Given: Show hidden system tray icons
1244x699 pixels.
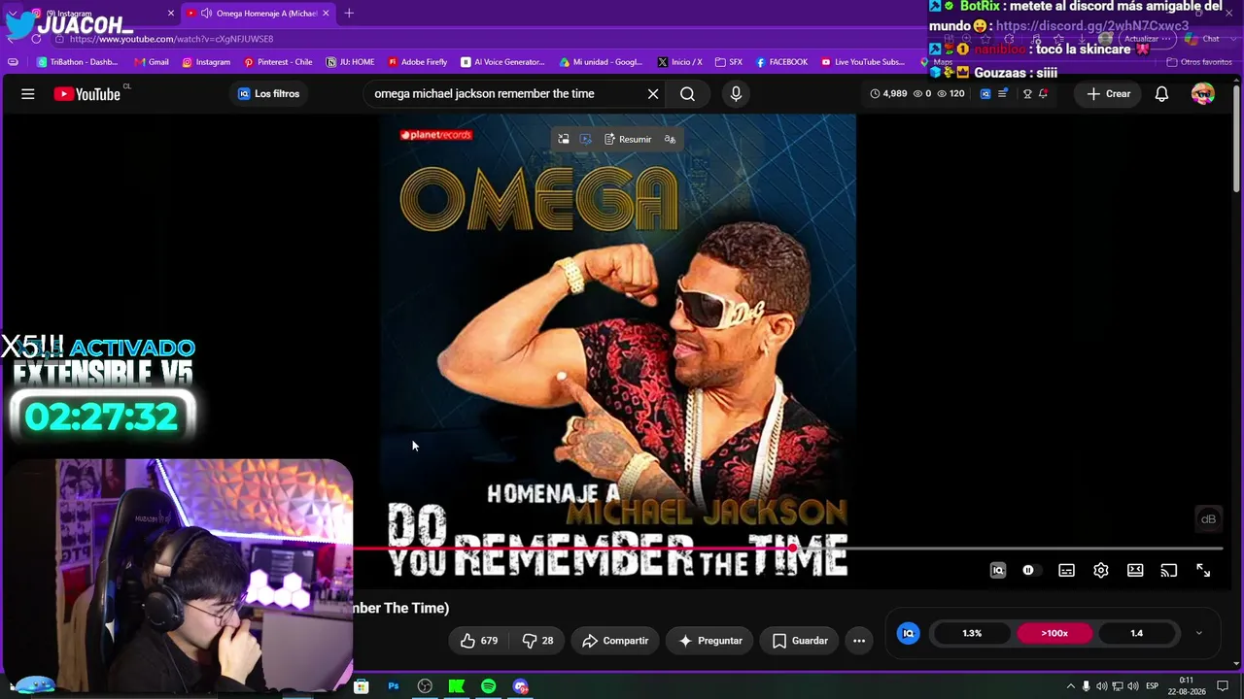Looking at the screenshot, I should (1071, 686).
